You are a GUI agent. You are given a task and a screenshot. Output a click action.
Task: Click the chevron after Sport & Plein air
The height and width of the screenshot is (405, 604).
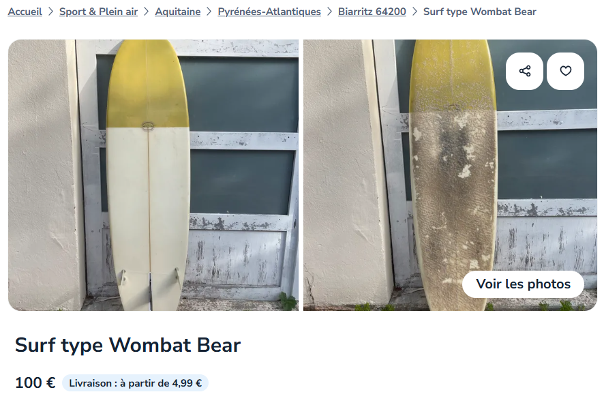[146, 12]
